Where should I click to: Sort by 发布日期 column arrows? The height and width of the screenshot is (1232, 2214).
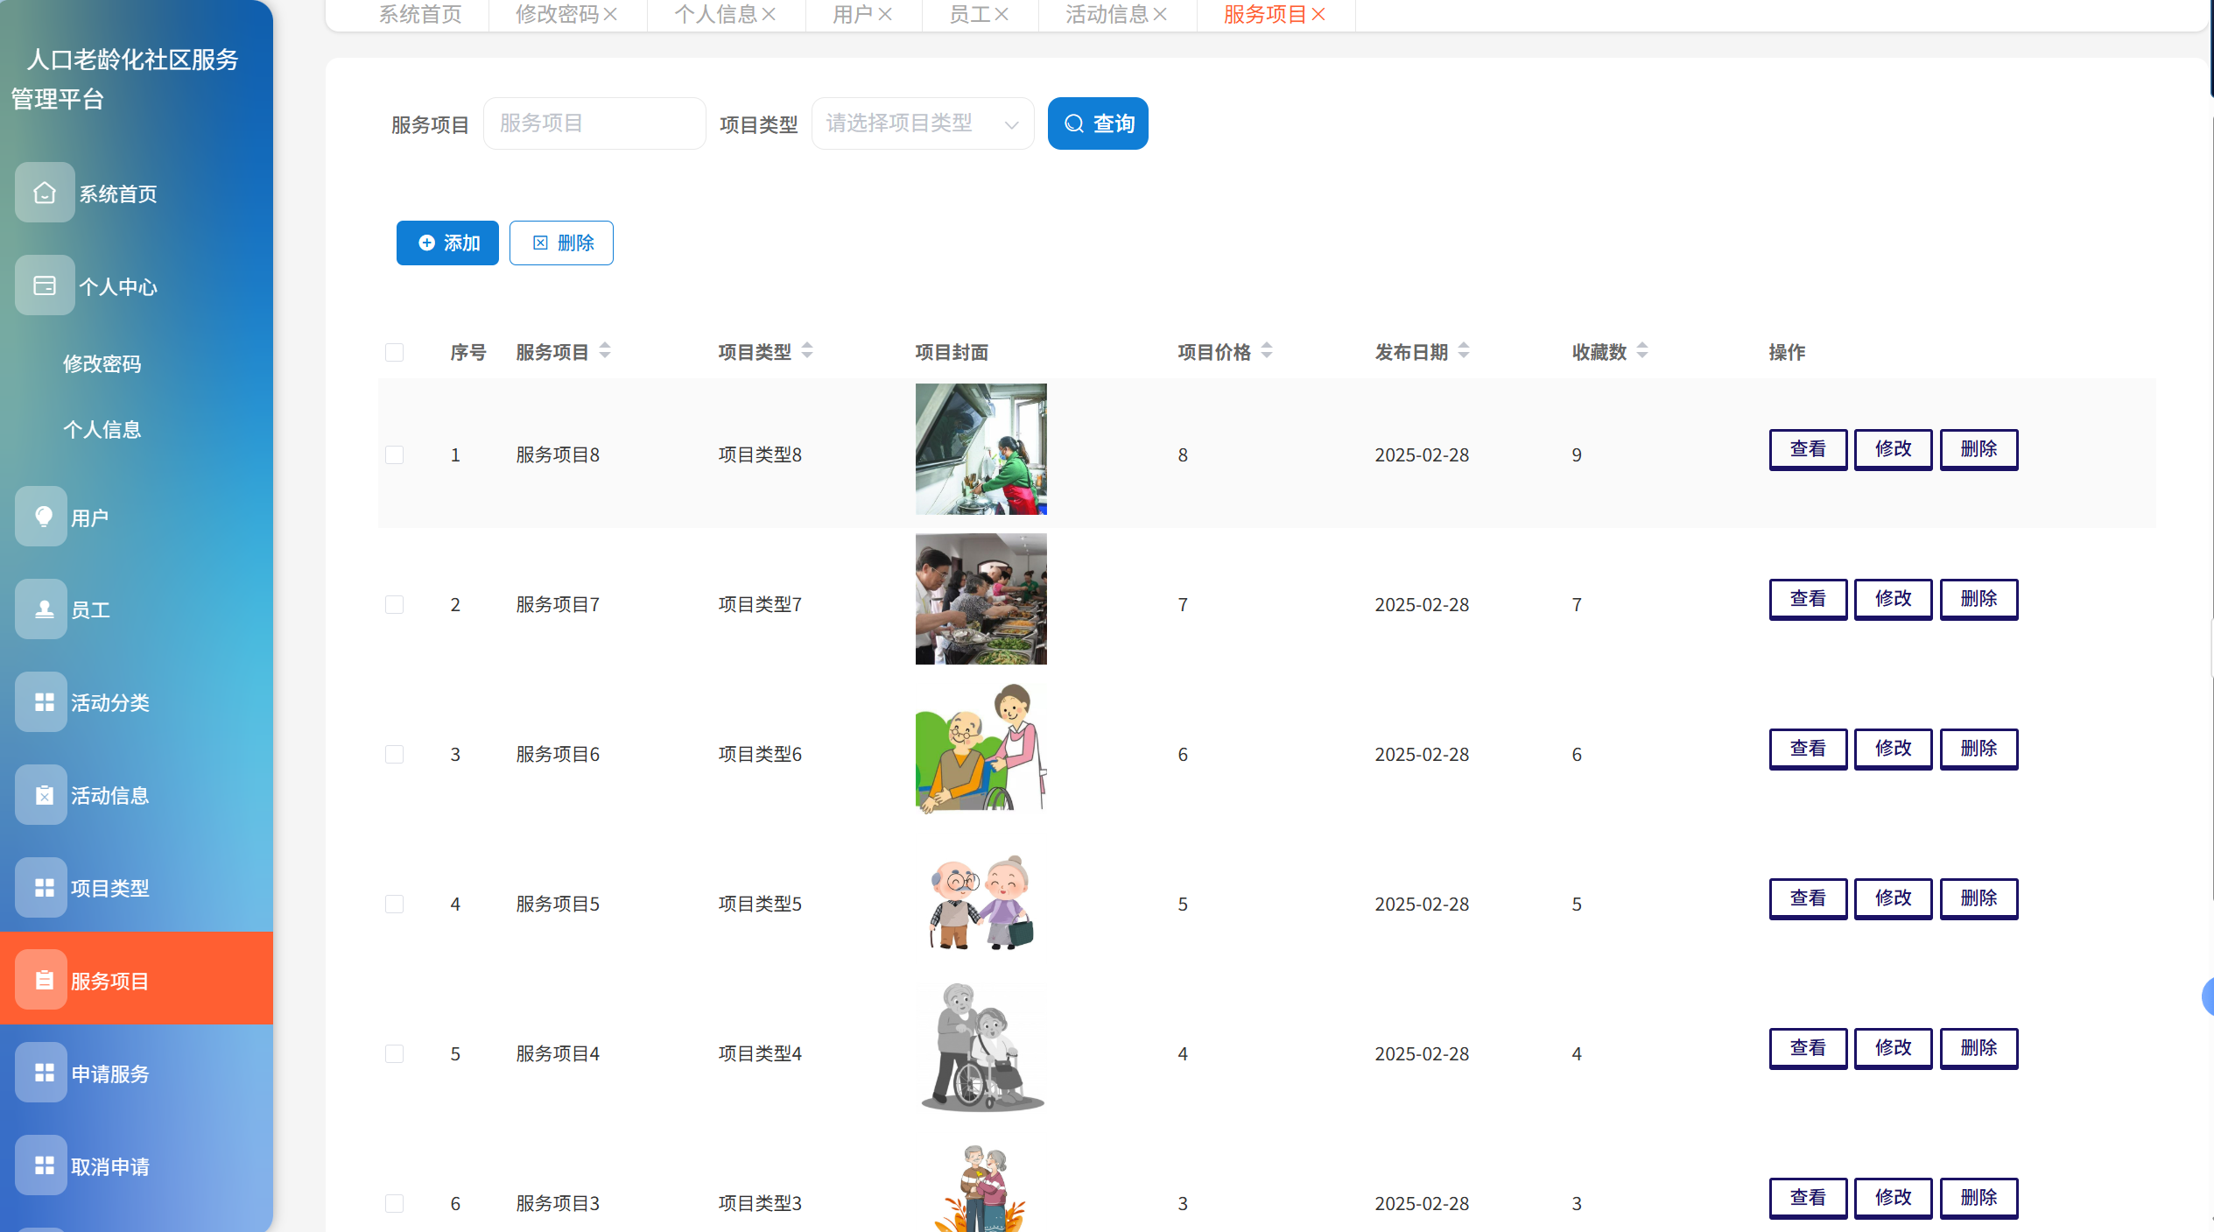point(1463,351)
